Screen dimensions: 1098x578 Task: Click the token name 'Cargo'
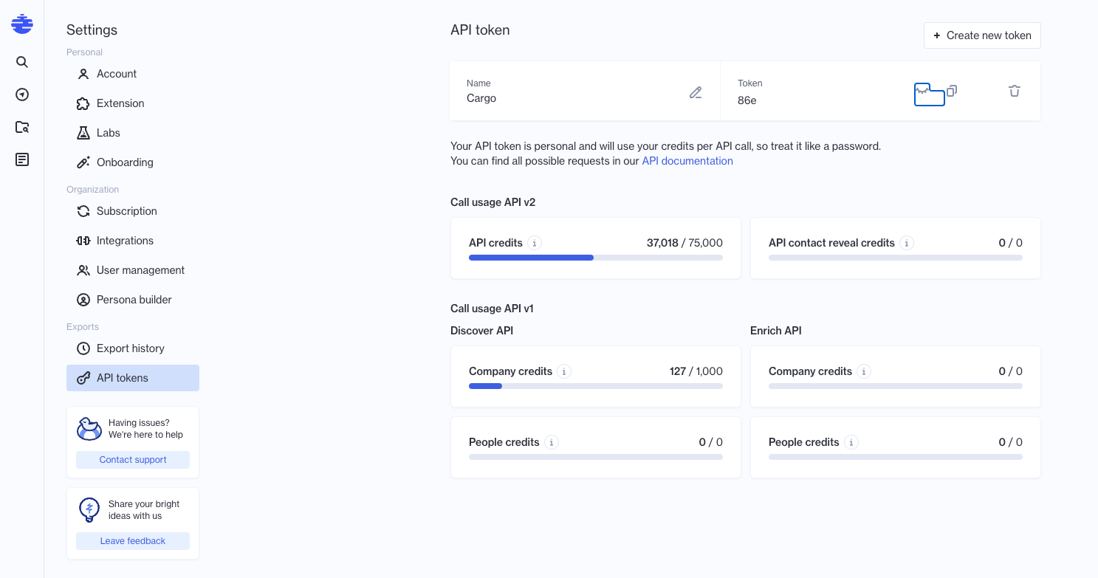tap(481, 98)
